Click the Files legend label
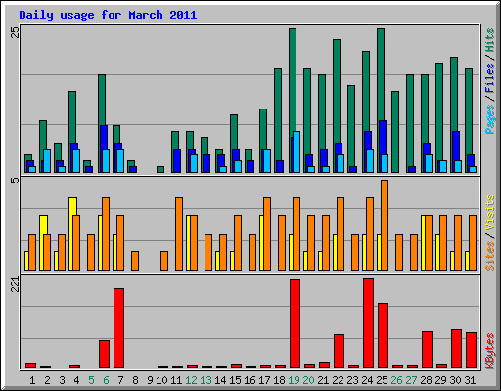This screenshot has width=501, height=391. [489, 77]
